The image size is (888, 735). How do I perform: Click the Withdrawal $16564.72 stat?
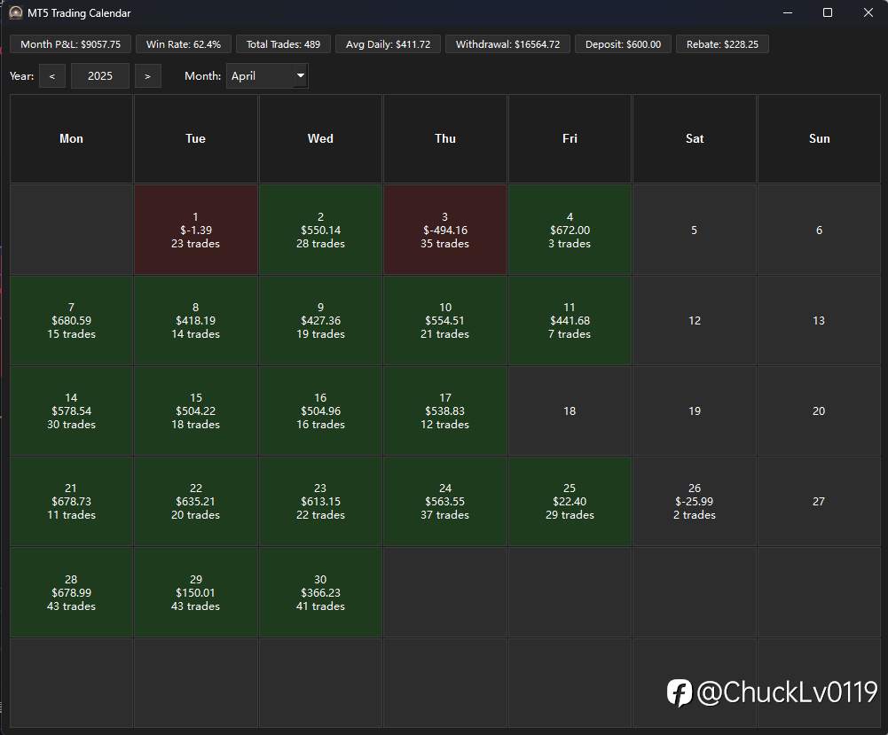(x=508, y=44)
